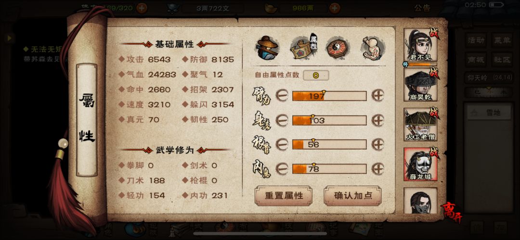
Task: Select character 薛龙城 portrait
Action: [420, 164]
